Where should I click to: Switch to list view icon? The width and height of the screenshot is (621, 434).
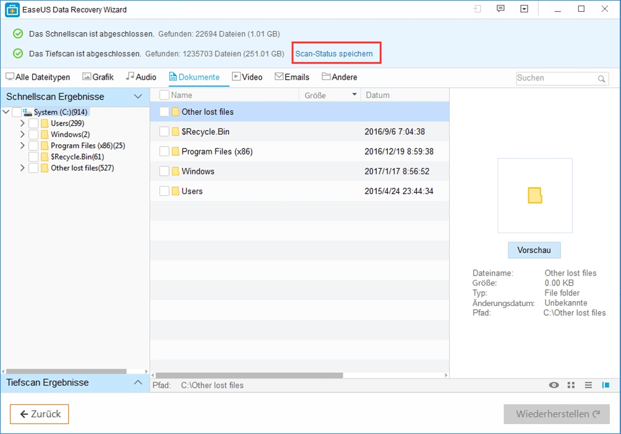click(x=588, y=385)
